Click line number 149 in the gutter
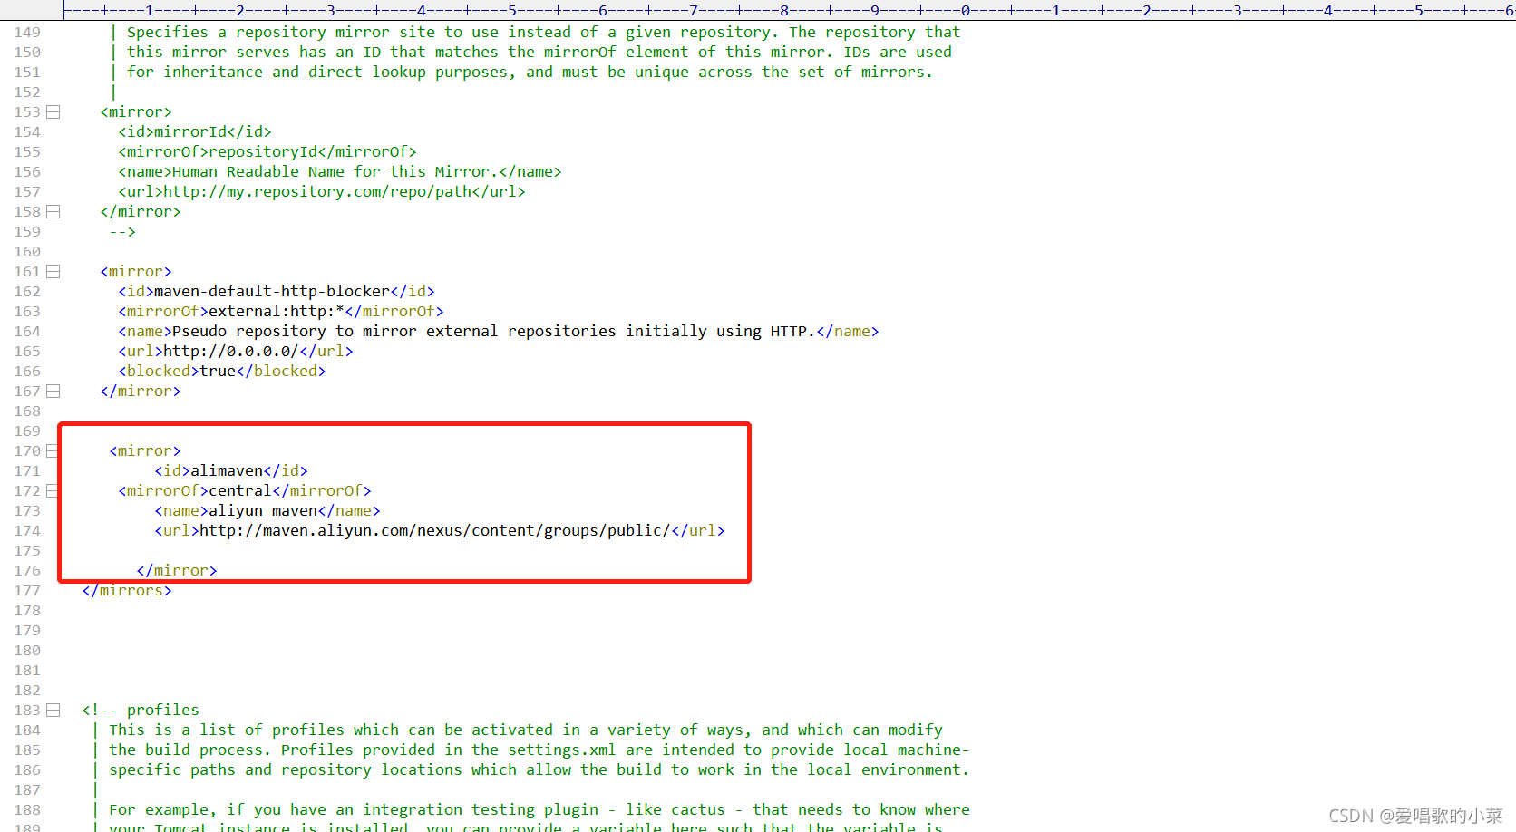 tap(27, 33)
